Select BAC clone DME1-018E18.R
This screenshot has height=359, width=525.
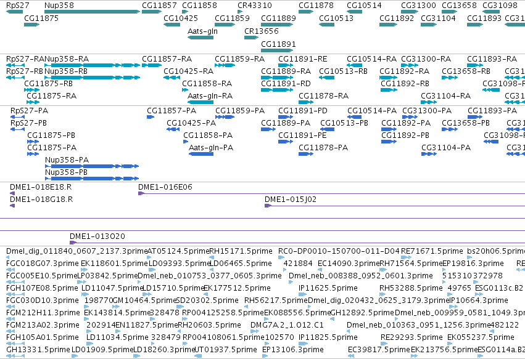coord(41,187)
